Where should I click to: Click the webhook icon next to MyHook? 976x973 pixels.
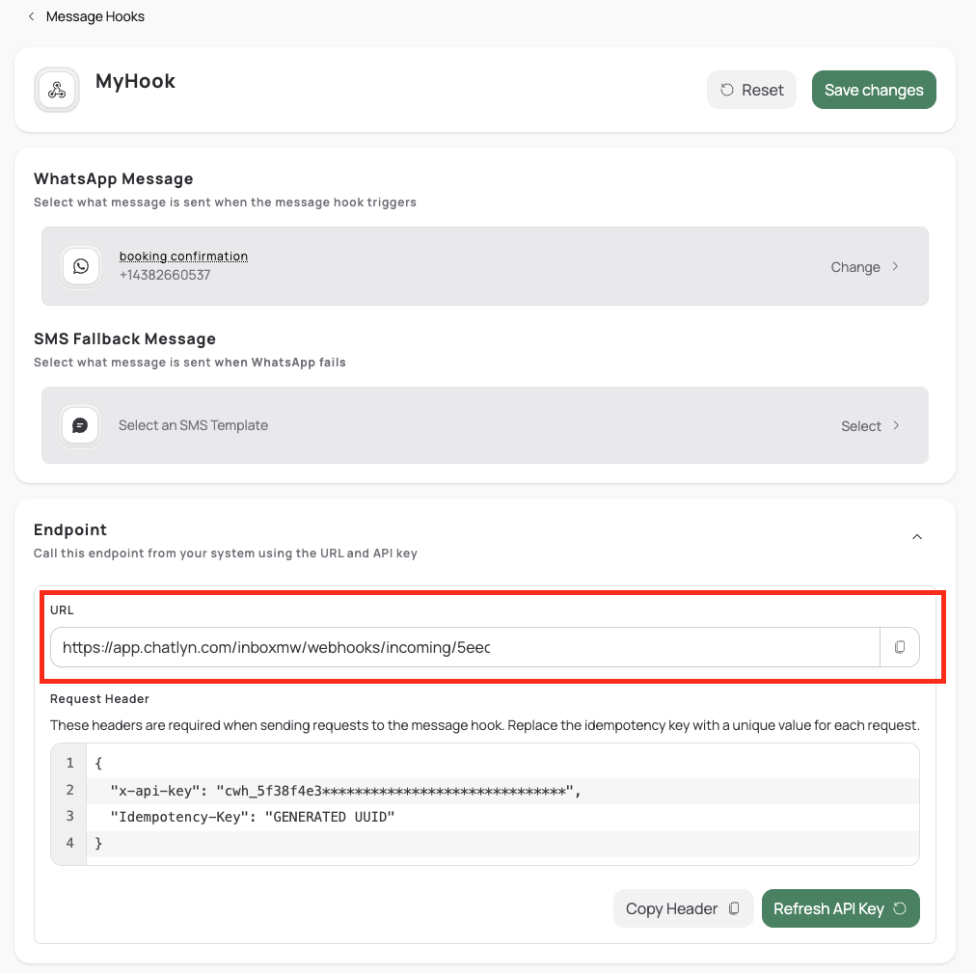[57, 91]
